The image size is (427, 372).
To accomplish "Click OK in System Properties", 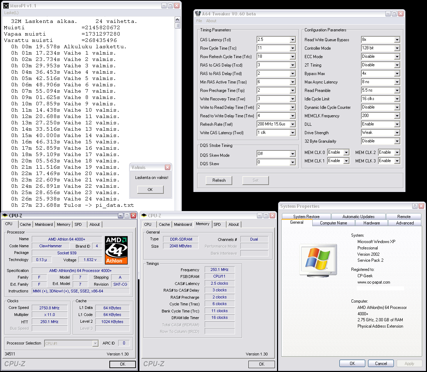I will pyautogui.click(x=352, y=364).
